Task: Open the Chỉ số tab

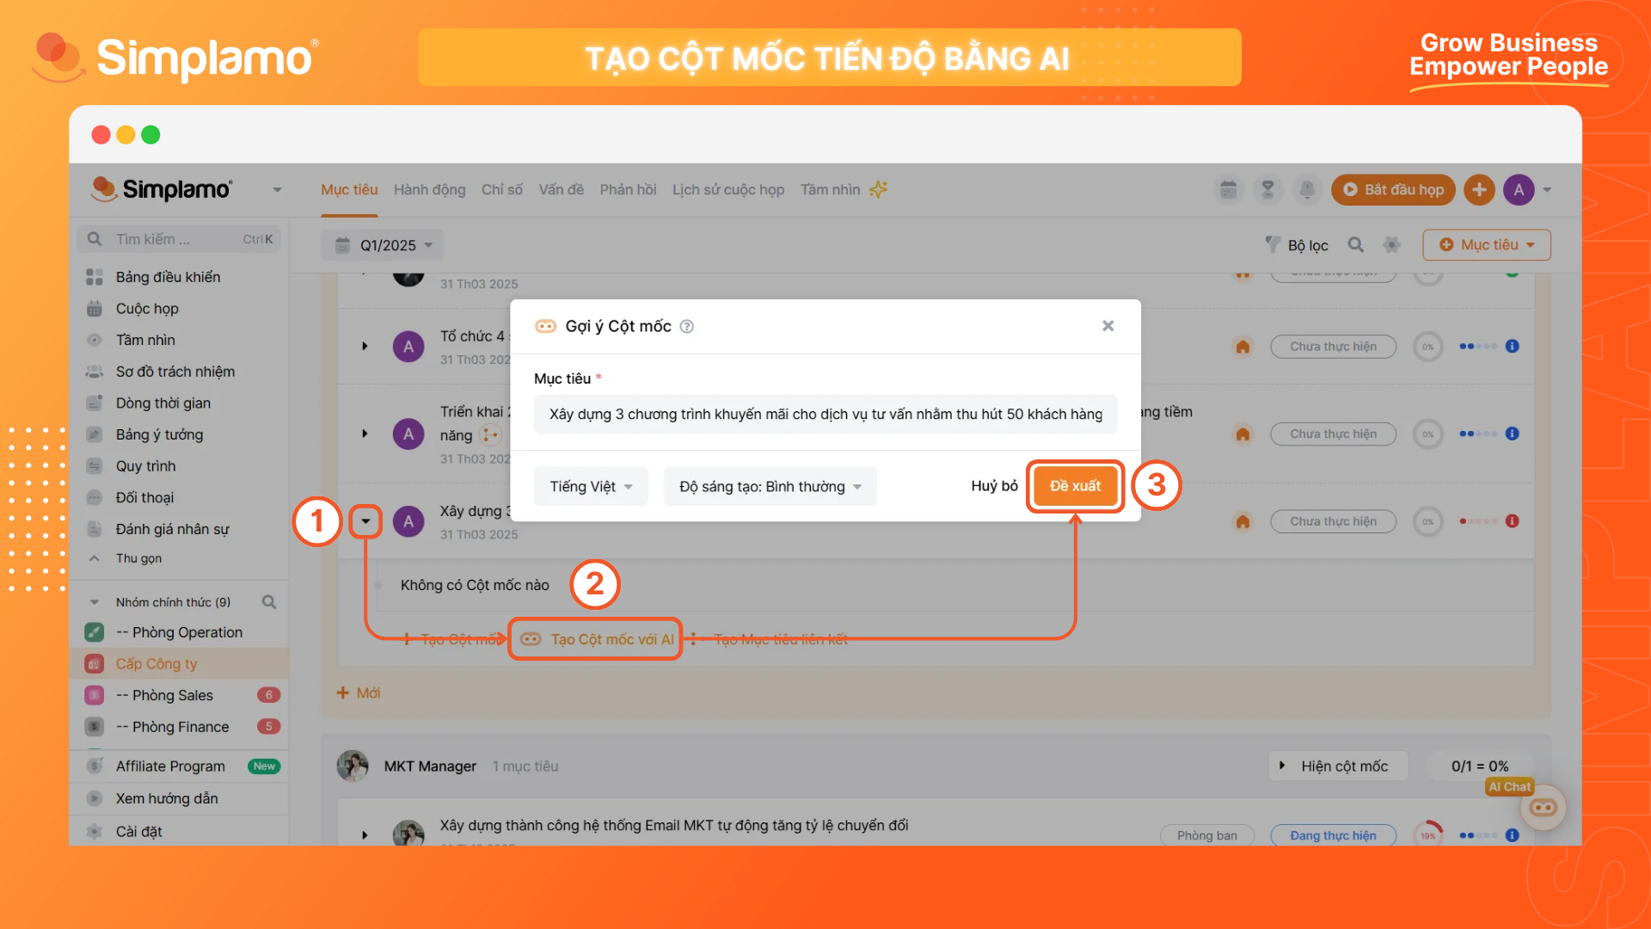Action: point(502,189)
